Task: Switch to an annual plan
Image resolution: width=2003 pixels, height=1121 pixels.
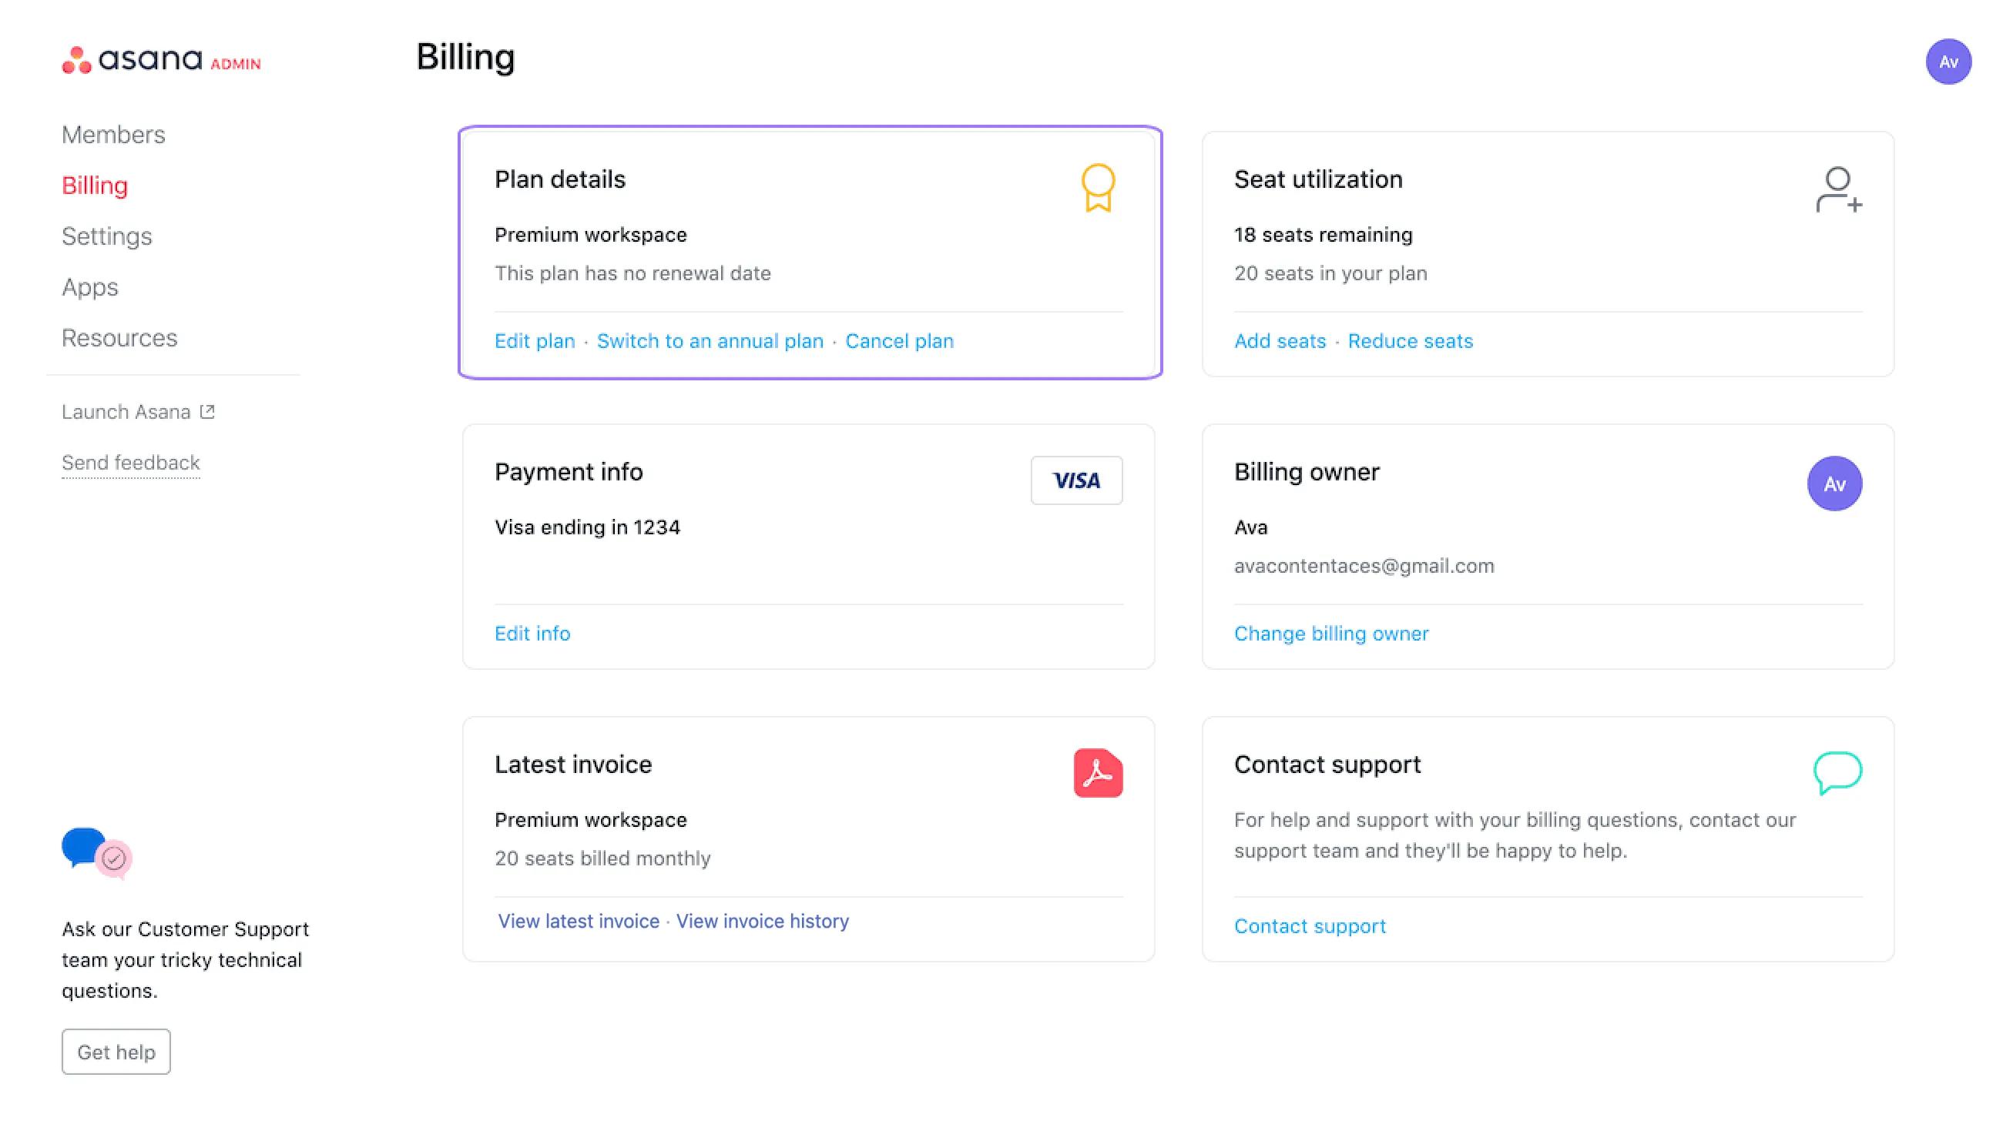Action: [709, 341]
